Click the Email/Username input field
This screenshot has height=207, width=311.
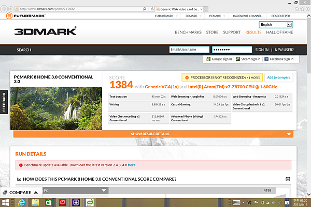[189, 50]
